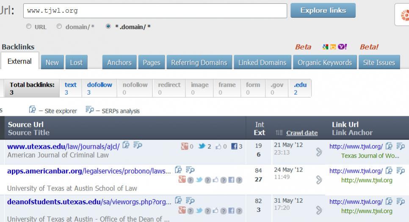Open the Referring Domains tab

(x=199, y=62)
